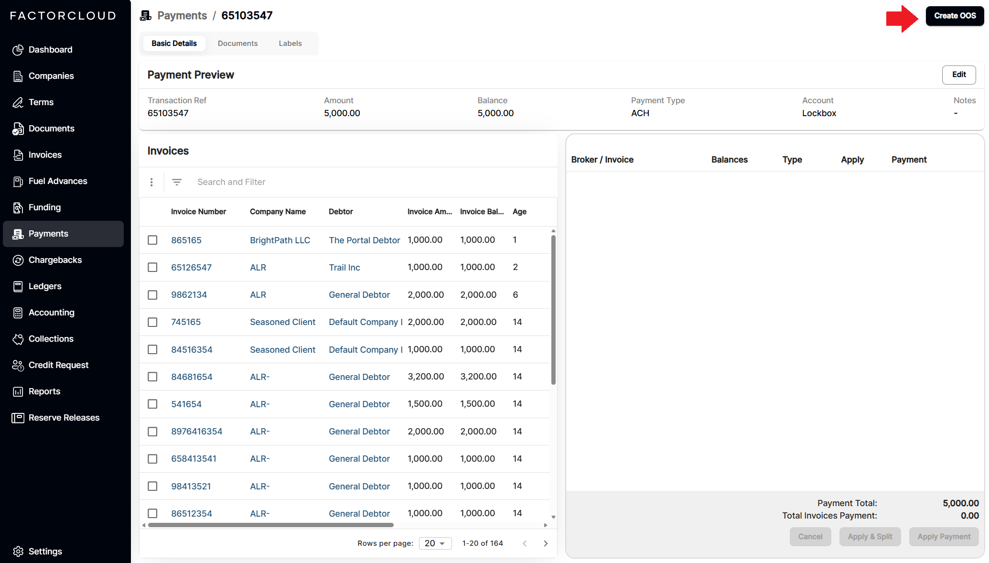Open the rows per page dropdown
Image resolution: width=989 pixels, height=563 pixels.
click(x=435, y=543)
